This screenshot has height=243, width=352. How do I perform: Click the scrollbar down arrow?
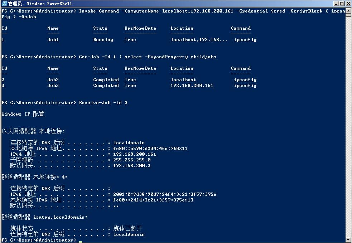coord(348,239)
